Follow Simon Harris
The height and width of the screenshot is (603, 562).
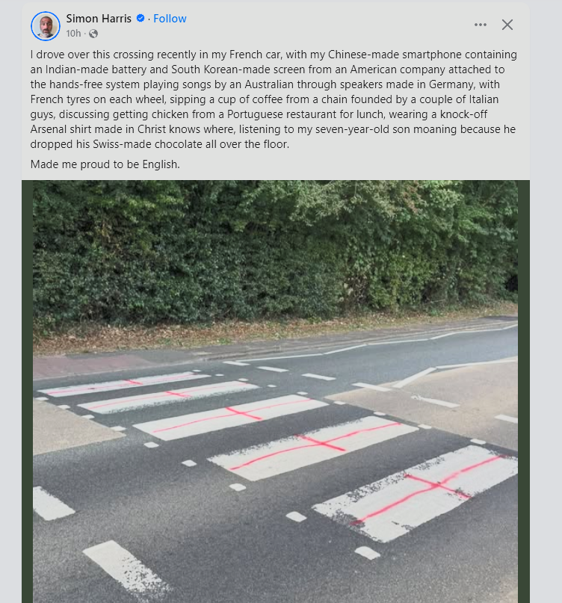170,18
